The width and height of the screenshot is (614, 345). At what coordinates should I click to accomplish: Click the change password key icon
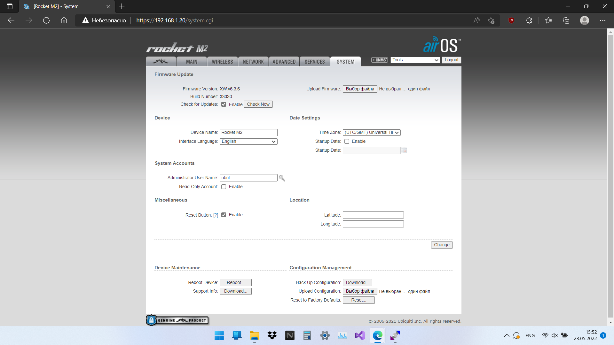pyautogui.click(x=282, y=178)
